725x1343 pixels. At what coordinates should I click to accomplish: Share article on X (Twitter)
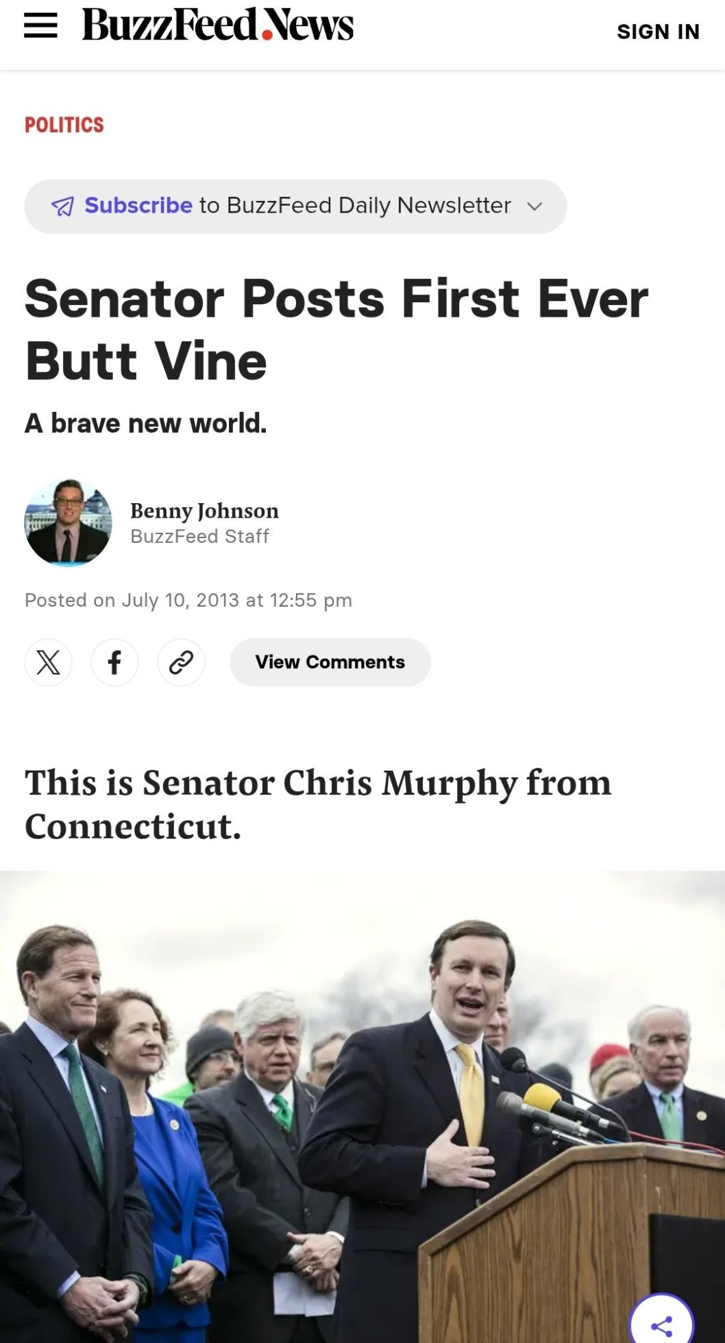[48, 662]
